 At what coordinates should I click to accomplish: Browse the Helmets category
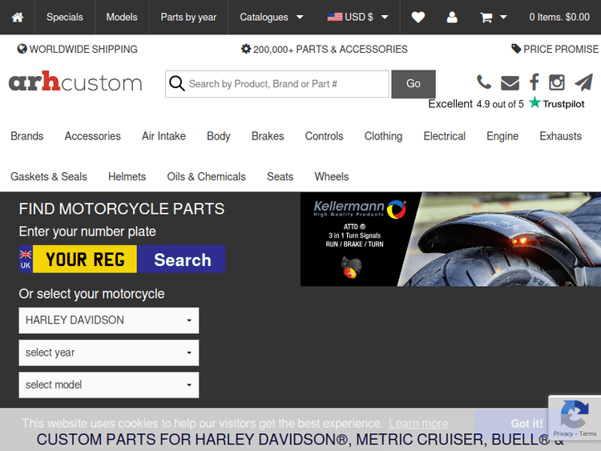[x=127, y=177]
